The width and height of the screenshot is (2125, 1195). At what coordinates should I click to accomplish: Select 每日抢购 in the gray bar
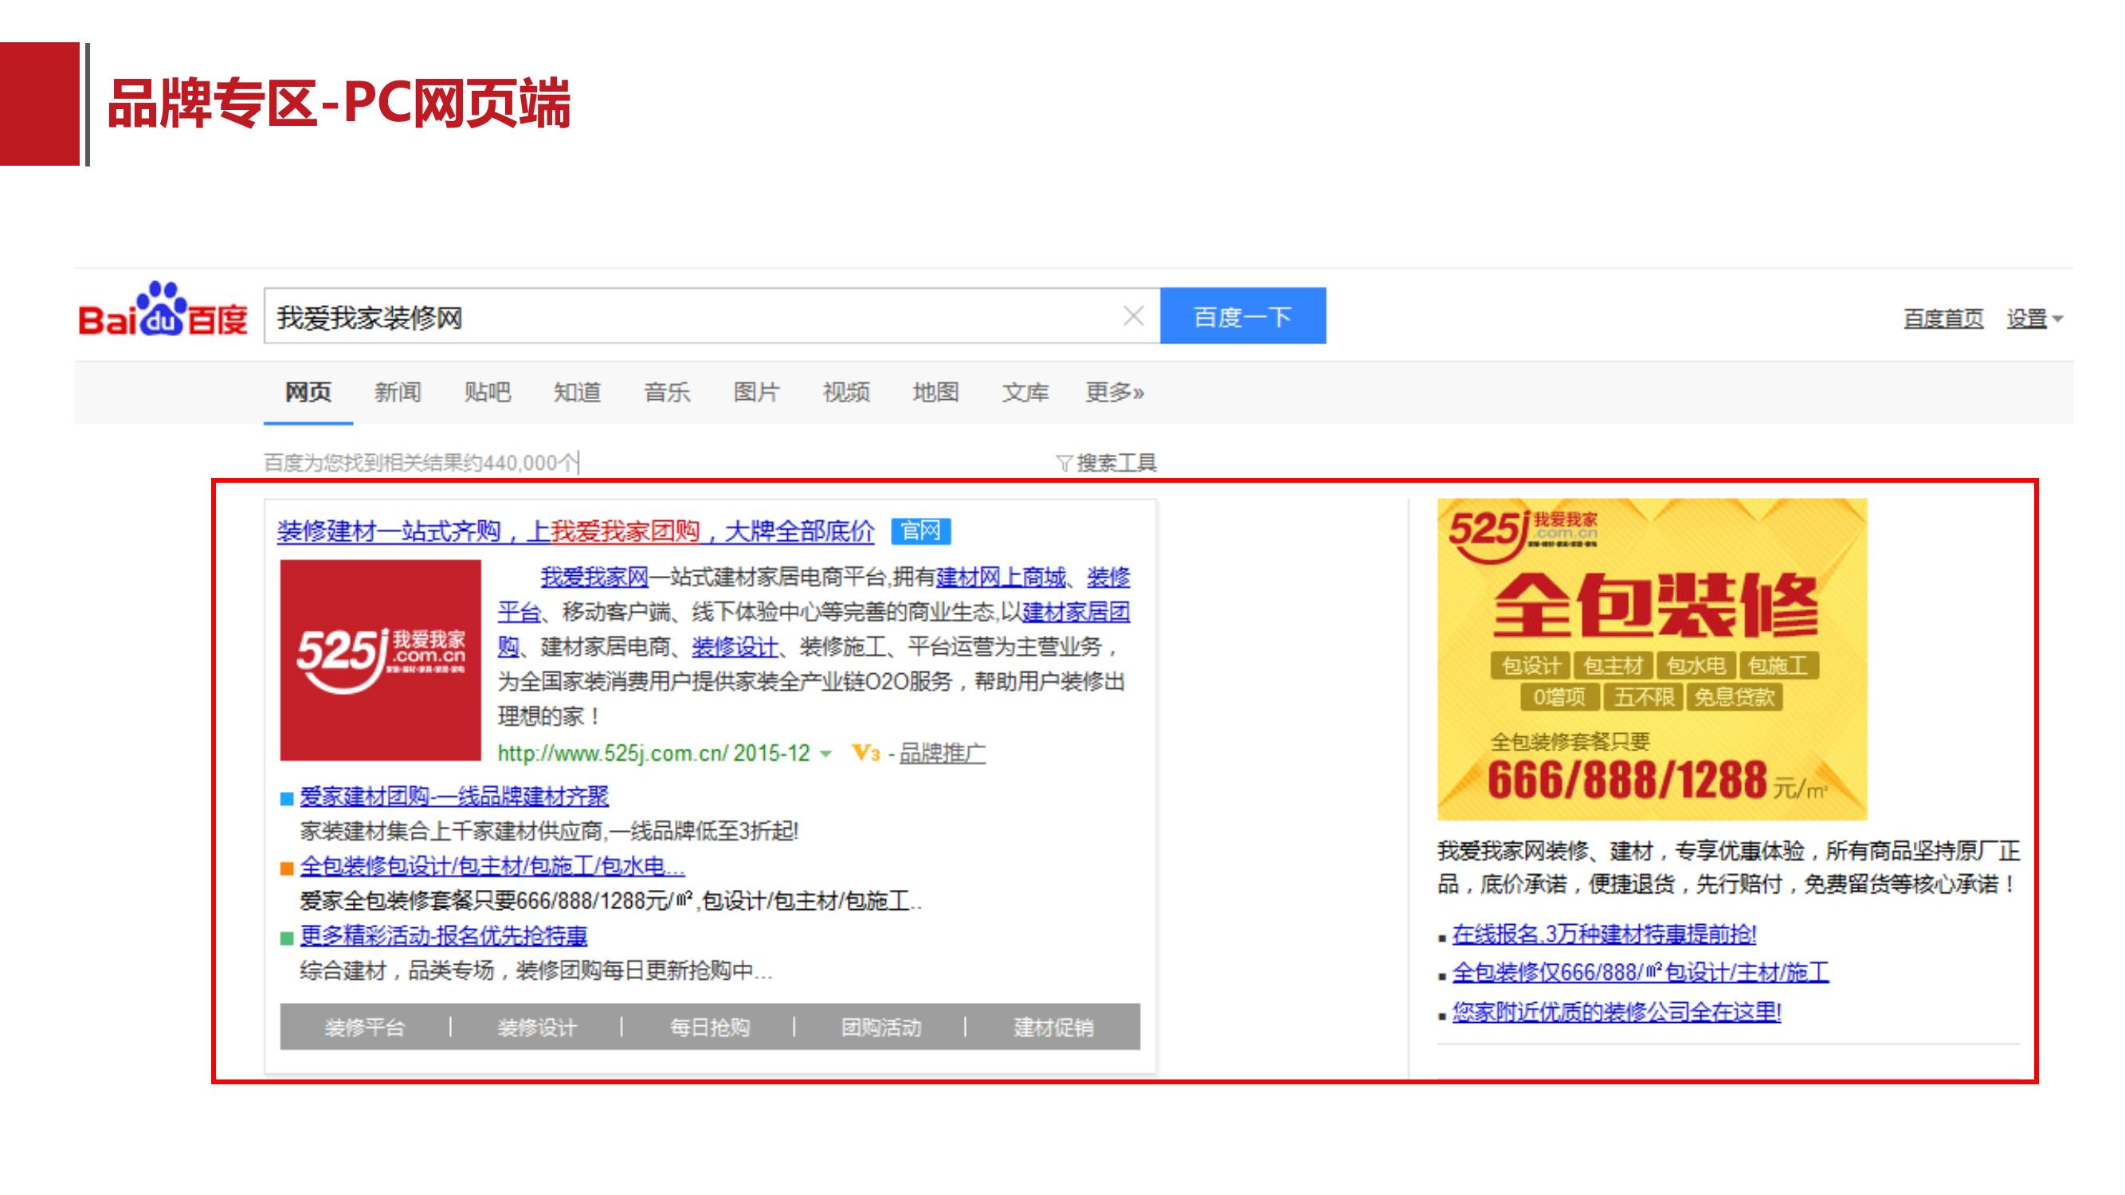tap(709, 1028)
